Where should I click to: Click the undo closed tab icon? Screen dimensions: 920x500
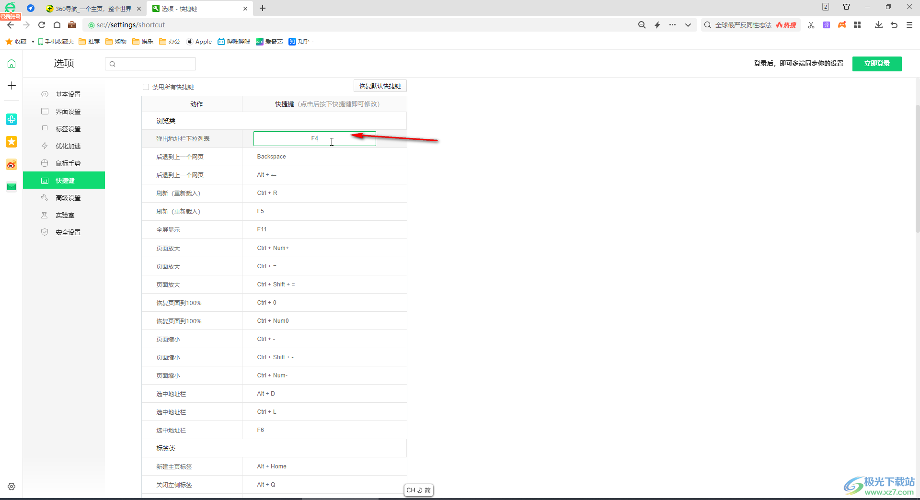click(x=894, y=25)
